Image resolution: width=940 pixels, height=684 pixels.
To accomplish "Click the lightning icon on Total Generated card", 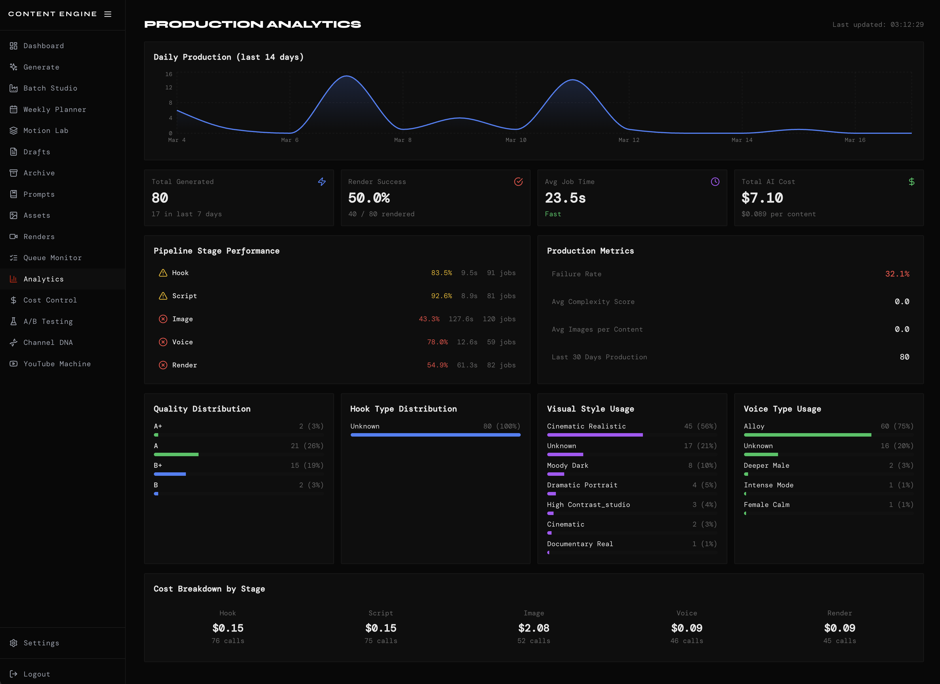I will [322, 182].
